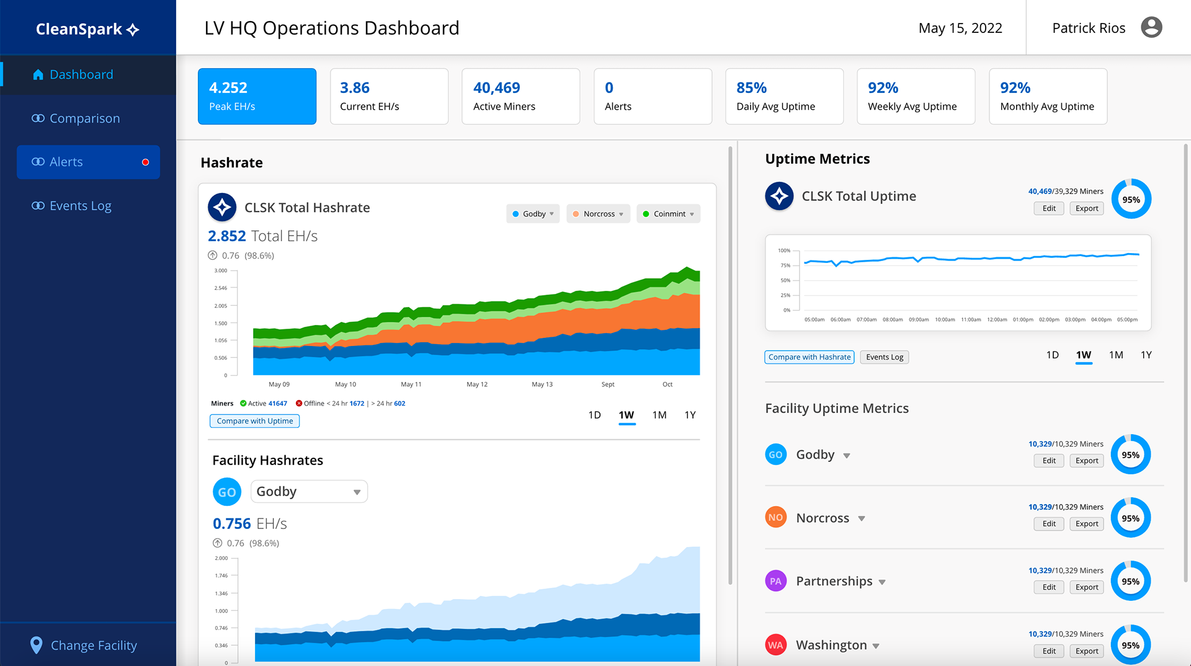Click Edit in the Partnerships uptime row
The width and height of the screenshot is (1191, 666).
[x=1049, y=587]
